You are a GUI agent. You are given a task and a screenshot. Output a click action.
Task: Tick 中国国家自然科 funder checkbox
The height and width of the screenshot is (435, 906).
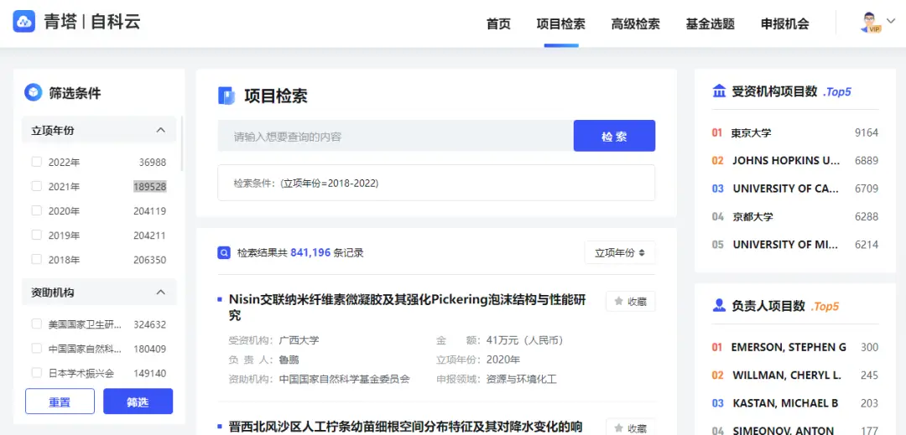pyautogui.click(x=36, y=349)
